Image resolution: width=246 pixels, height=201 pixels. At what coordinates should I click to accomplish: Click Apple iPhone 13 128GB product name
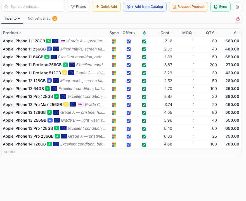coord(24,112)
